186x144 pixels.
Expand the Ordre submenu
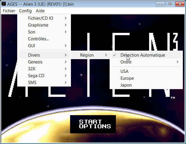click(146, 62)
